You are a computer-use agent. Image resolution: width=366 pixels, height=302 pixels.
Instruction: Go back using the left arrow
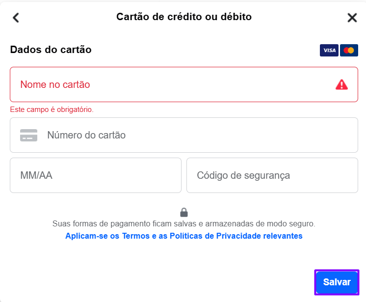click(x=16, y=18)
